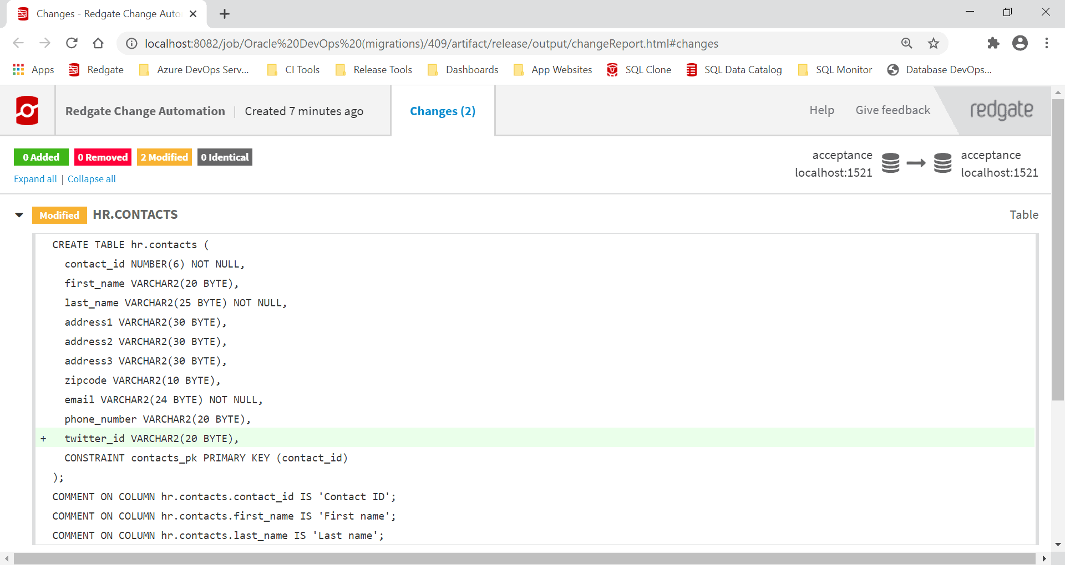
Task: Click the scroll right arrow of horizontal scrollbar
Action: [1044, 558]
